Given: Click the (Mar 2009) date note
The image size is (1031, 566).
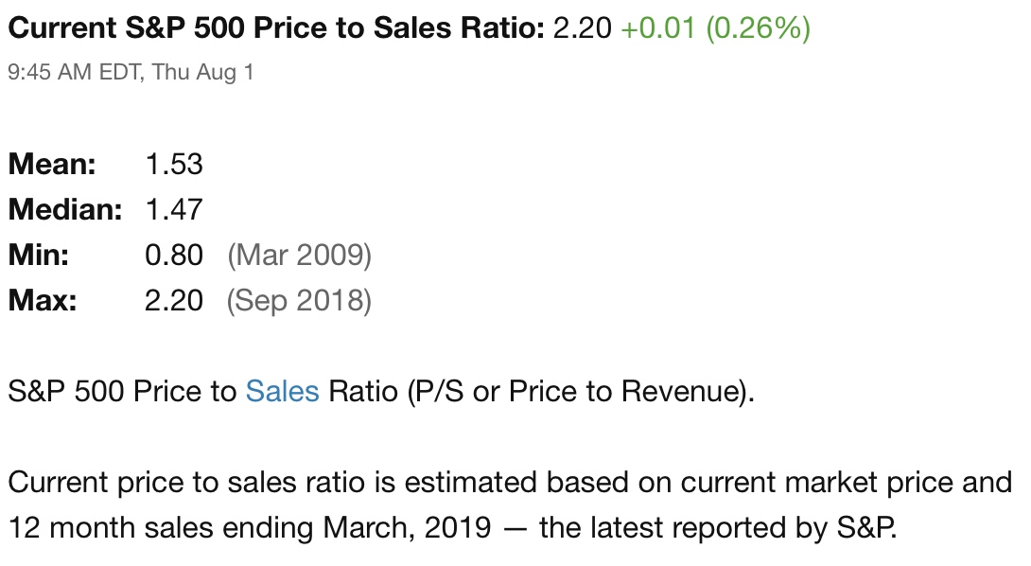Looking at the screenshot, I should tap(299, 255).
